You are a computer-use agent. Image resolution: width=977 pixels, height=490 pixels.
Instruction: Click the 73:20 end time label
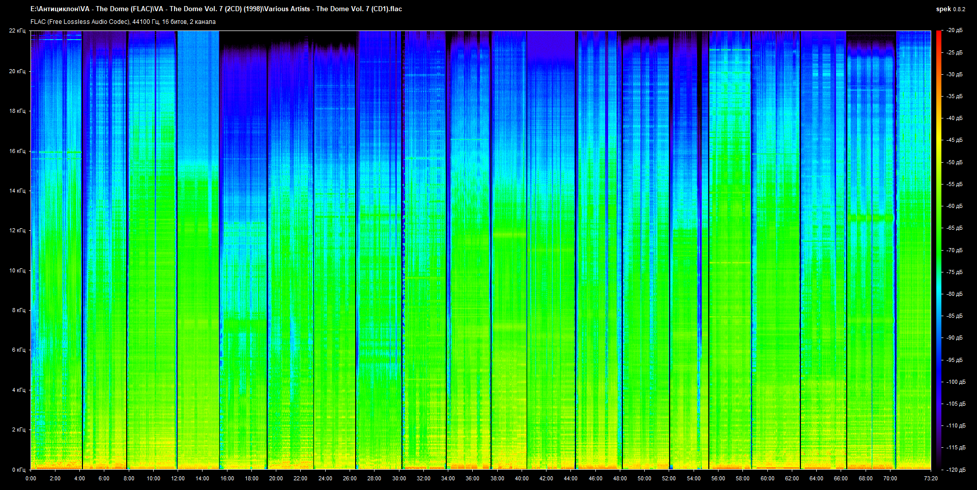[931, 478]
